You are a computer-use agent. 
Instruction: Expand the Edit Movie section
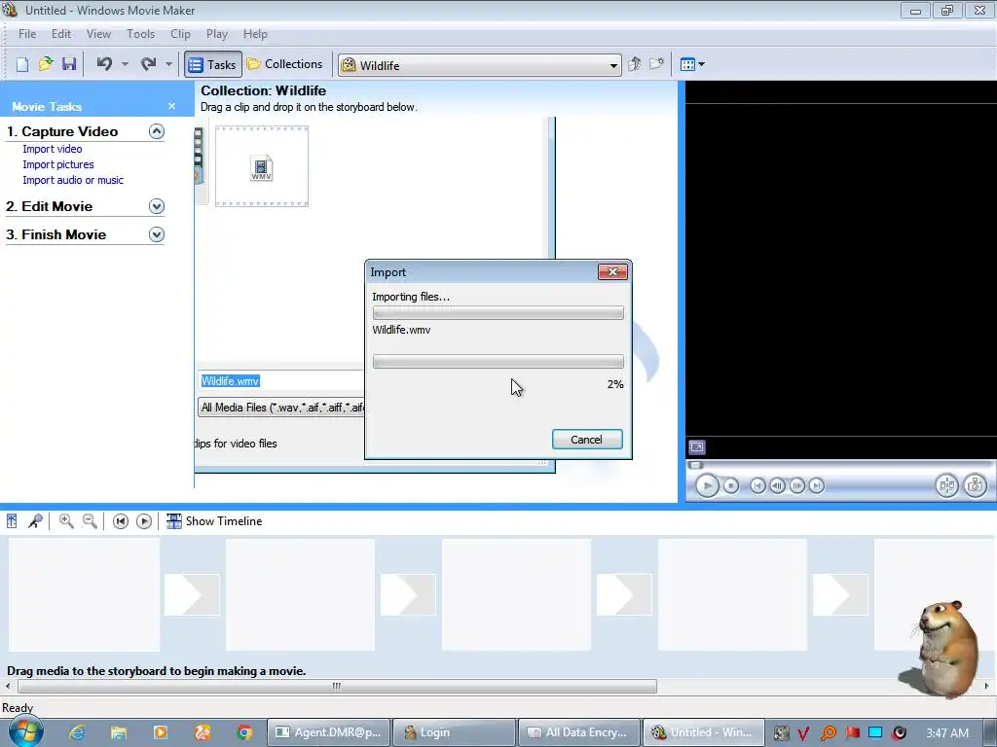157,206
